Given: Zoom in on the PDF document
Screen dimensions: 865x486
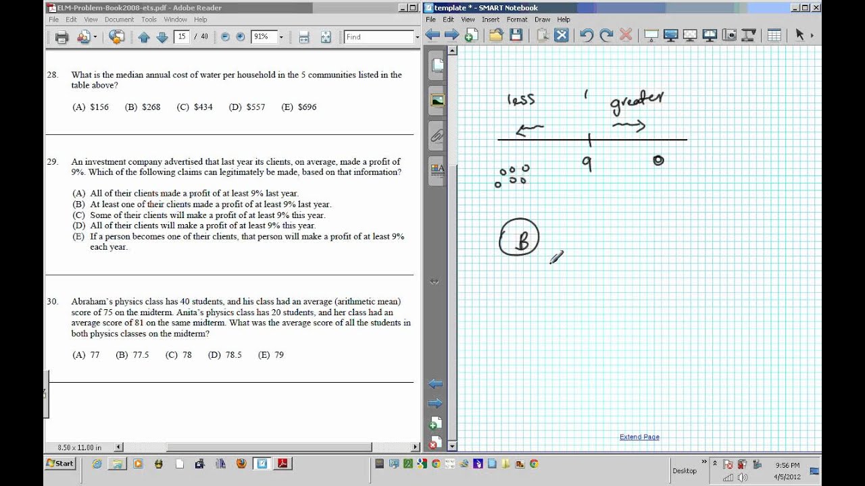Looking at the screenshot, I should 241,37.
